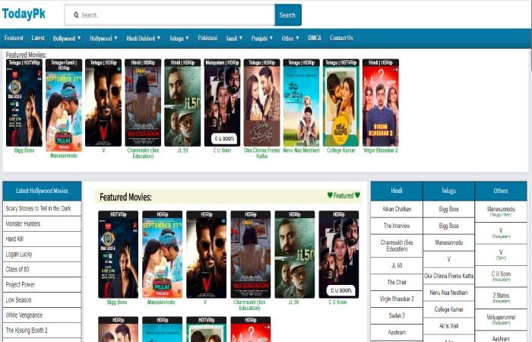
Task: Open Scary Stories to Tell in the Dark
Action: pyautogui.click(x=42, y=209)
